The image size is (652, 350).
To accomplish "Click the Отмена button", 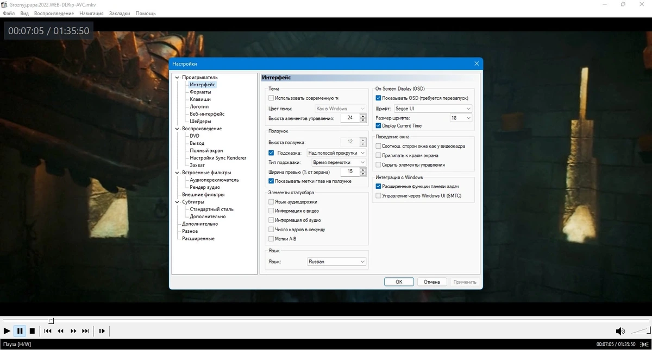I will tap(432, 282).
